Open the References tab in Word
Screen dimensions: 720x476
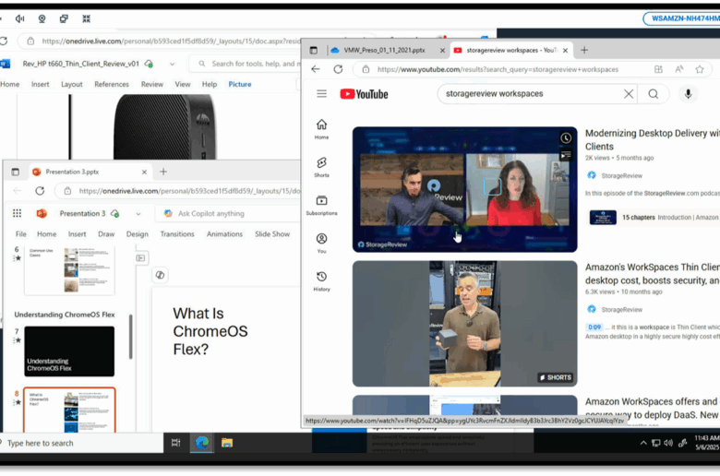coord(112,84)
